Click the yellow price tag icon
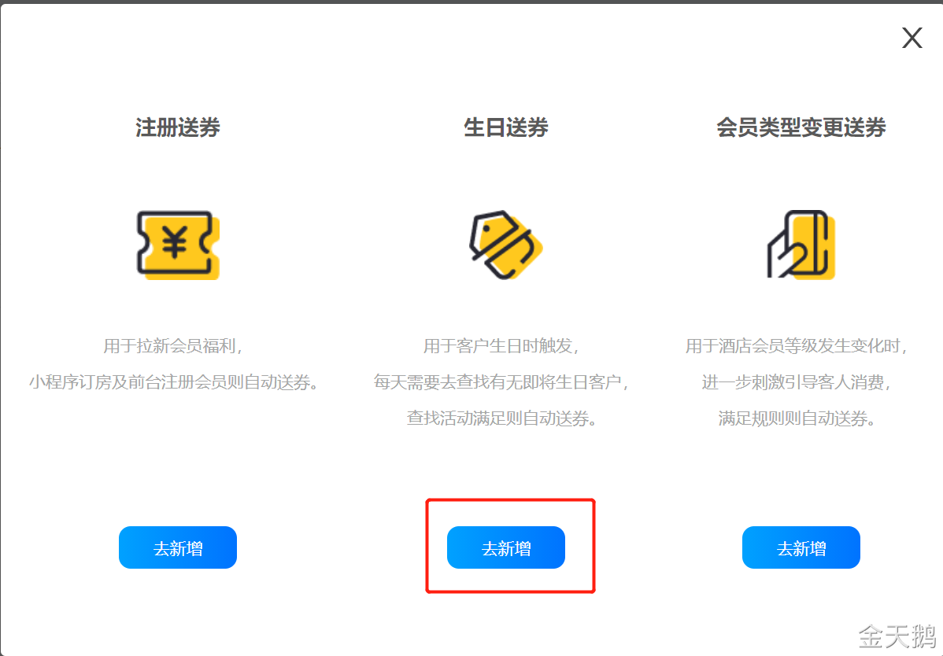The height and width of the screenshot is (656, 943). pyautogui.click(x=506, y=245)
